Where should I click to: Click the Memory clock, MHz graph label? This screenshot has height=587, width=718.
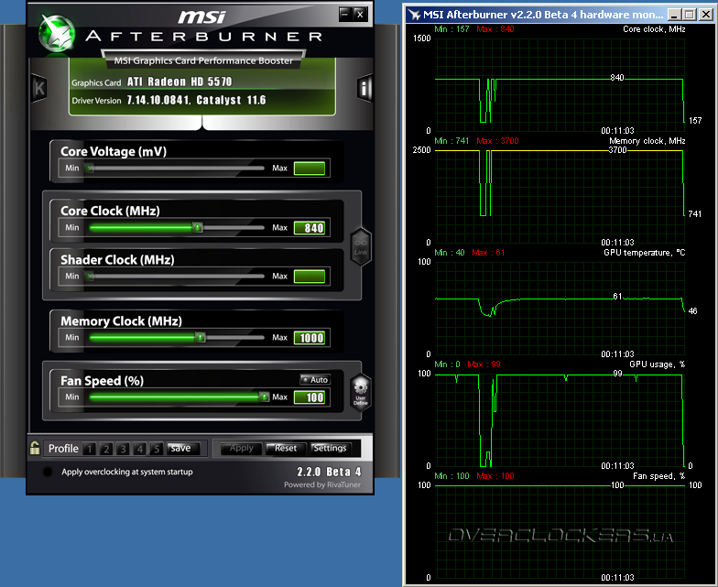pos(647,141)
